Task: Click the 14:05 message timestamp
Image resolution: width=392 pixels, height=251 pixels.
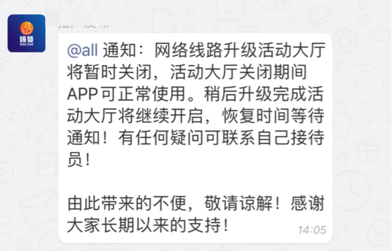Action: 312,230
